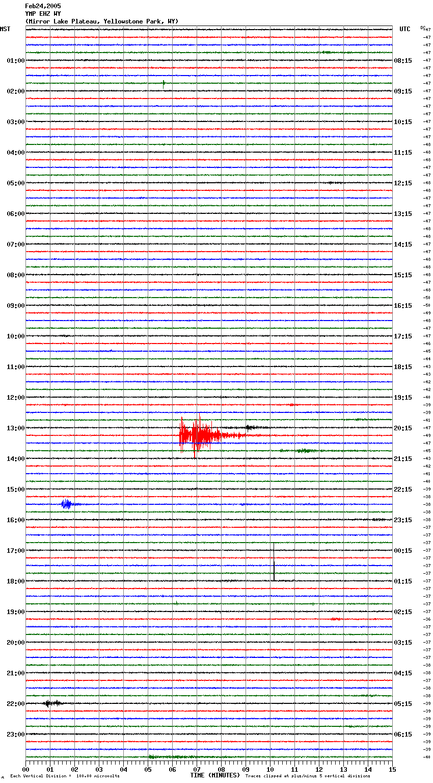Click the 09:15 UTC time label

click(403, 91)
